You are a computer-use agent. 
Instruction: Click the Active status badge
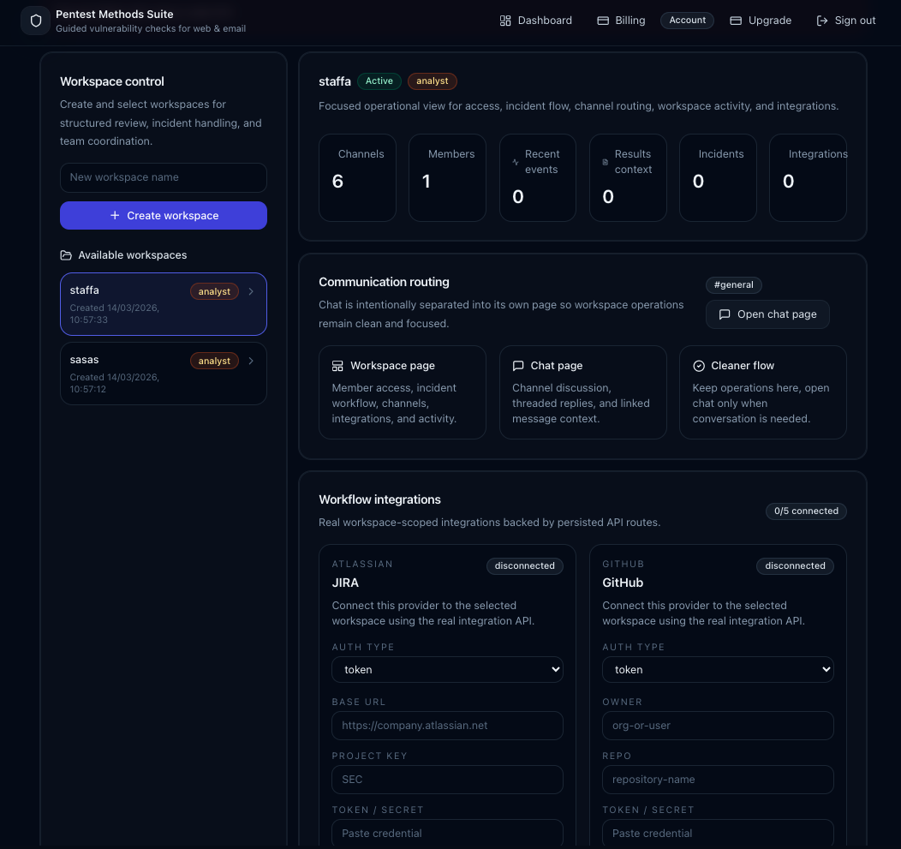[x=379, y=81]
